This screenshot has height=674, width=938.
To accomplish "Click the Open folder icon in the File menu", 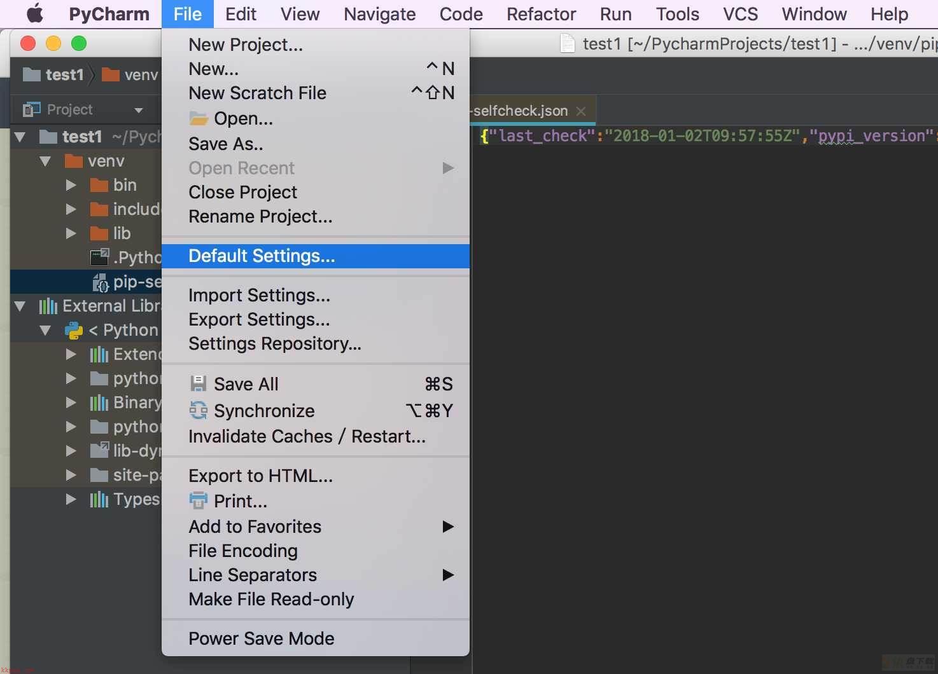I will tap(199, 119).
